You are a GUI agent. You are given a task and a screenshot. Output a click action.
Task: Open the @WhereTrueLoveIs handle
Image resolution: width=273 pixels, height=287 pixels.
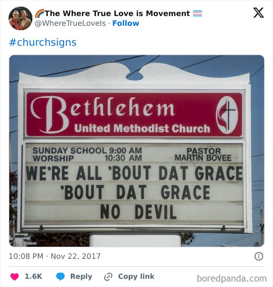pos(70,23)
